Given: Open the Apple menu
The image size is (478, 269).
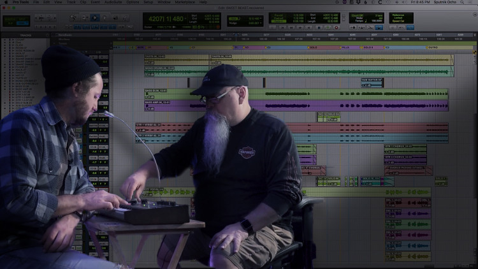Looking at the screenshot, I should 6,2.
